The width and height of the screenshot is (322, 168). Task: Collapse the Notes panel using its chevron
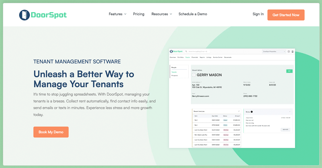pos(290,112)
